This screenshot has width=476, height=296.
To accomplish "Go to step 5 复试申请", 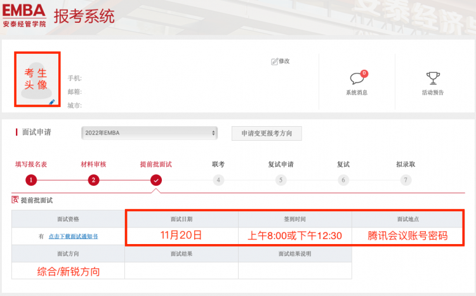I will pyautogui.click(x=281, y=180).
